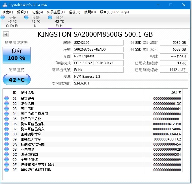Viewport: 192px width, 184px height.
Task: Open the 功能(u) menu
Action: click(x=38, y=12)
